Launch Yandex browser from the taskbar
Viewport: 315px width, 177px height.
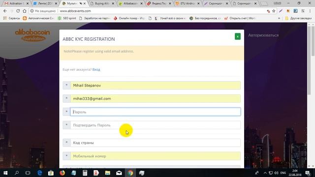pyautogui.click(x=96, y=173)
